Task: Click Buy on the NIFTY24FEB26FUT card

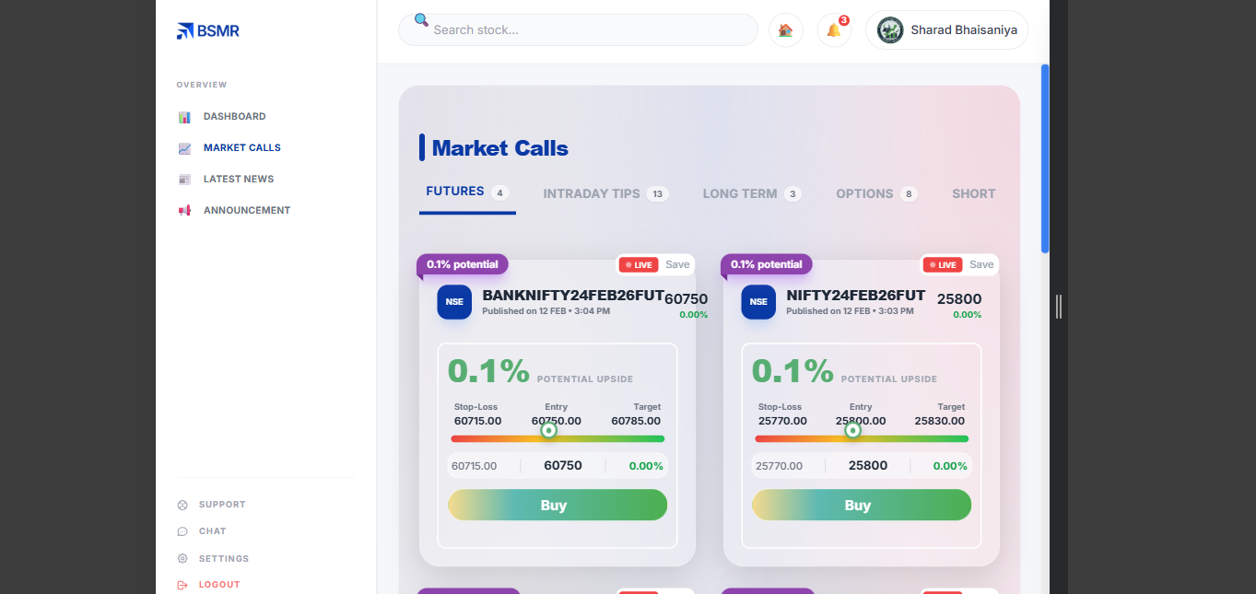Action: [x=862, y=505]
